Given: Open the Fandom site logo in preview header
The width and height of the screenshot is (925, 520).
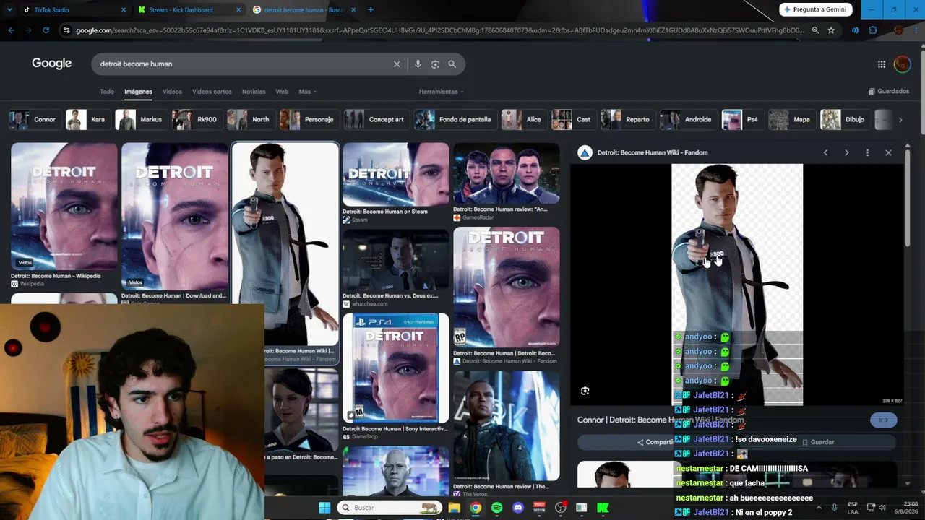Looking at the screenshot, I should 585,152.
